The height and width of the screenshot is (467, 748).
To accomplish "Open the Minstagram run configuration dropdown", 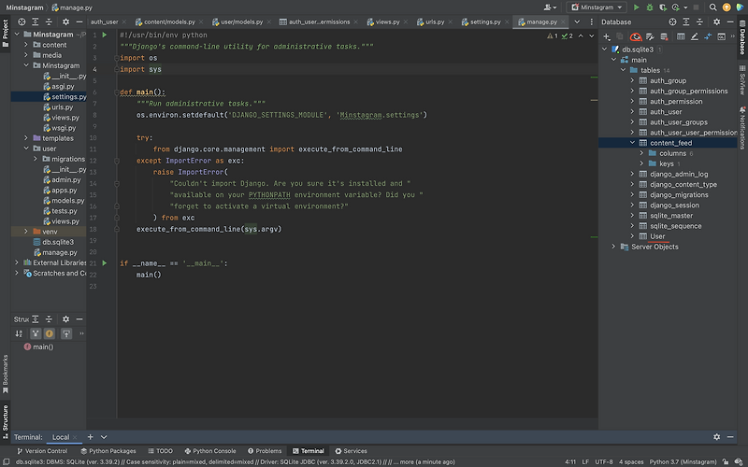I will point(598,7).
